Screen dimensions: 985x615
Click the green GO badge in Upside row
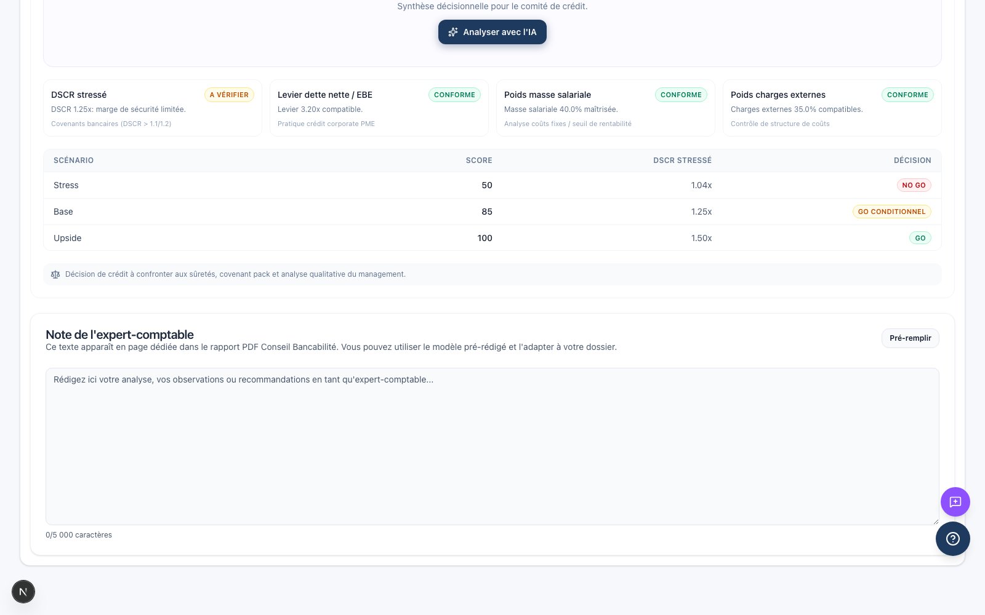tap(920, 238)
